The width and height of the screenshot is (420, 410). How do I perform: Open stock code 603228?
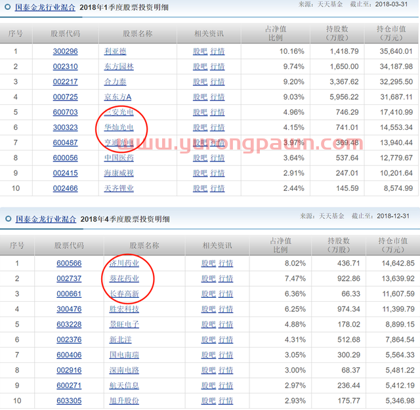point(69,324)
